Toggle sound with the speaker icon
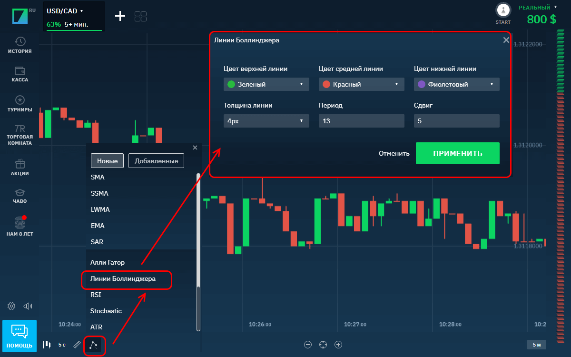 click(x=28, y=306)
